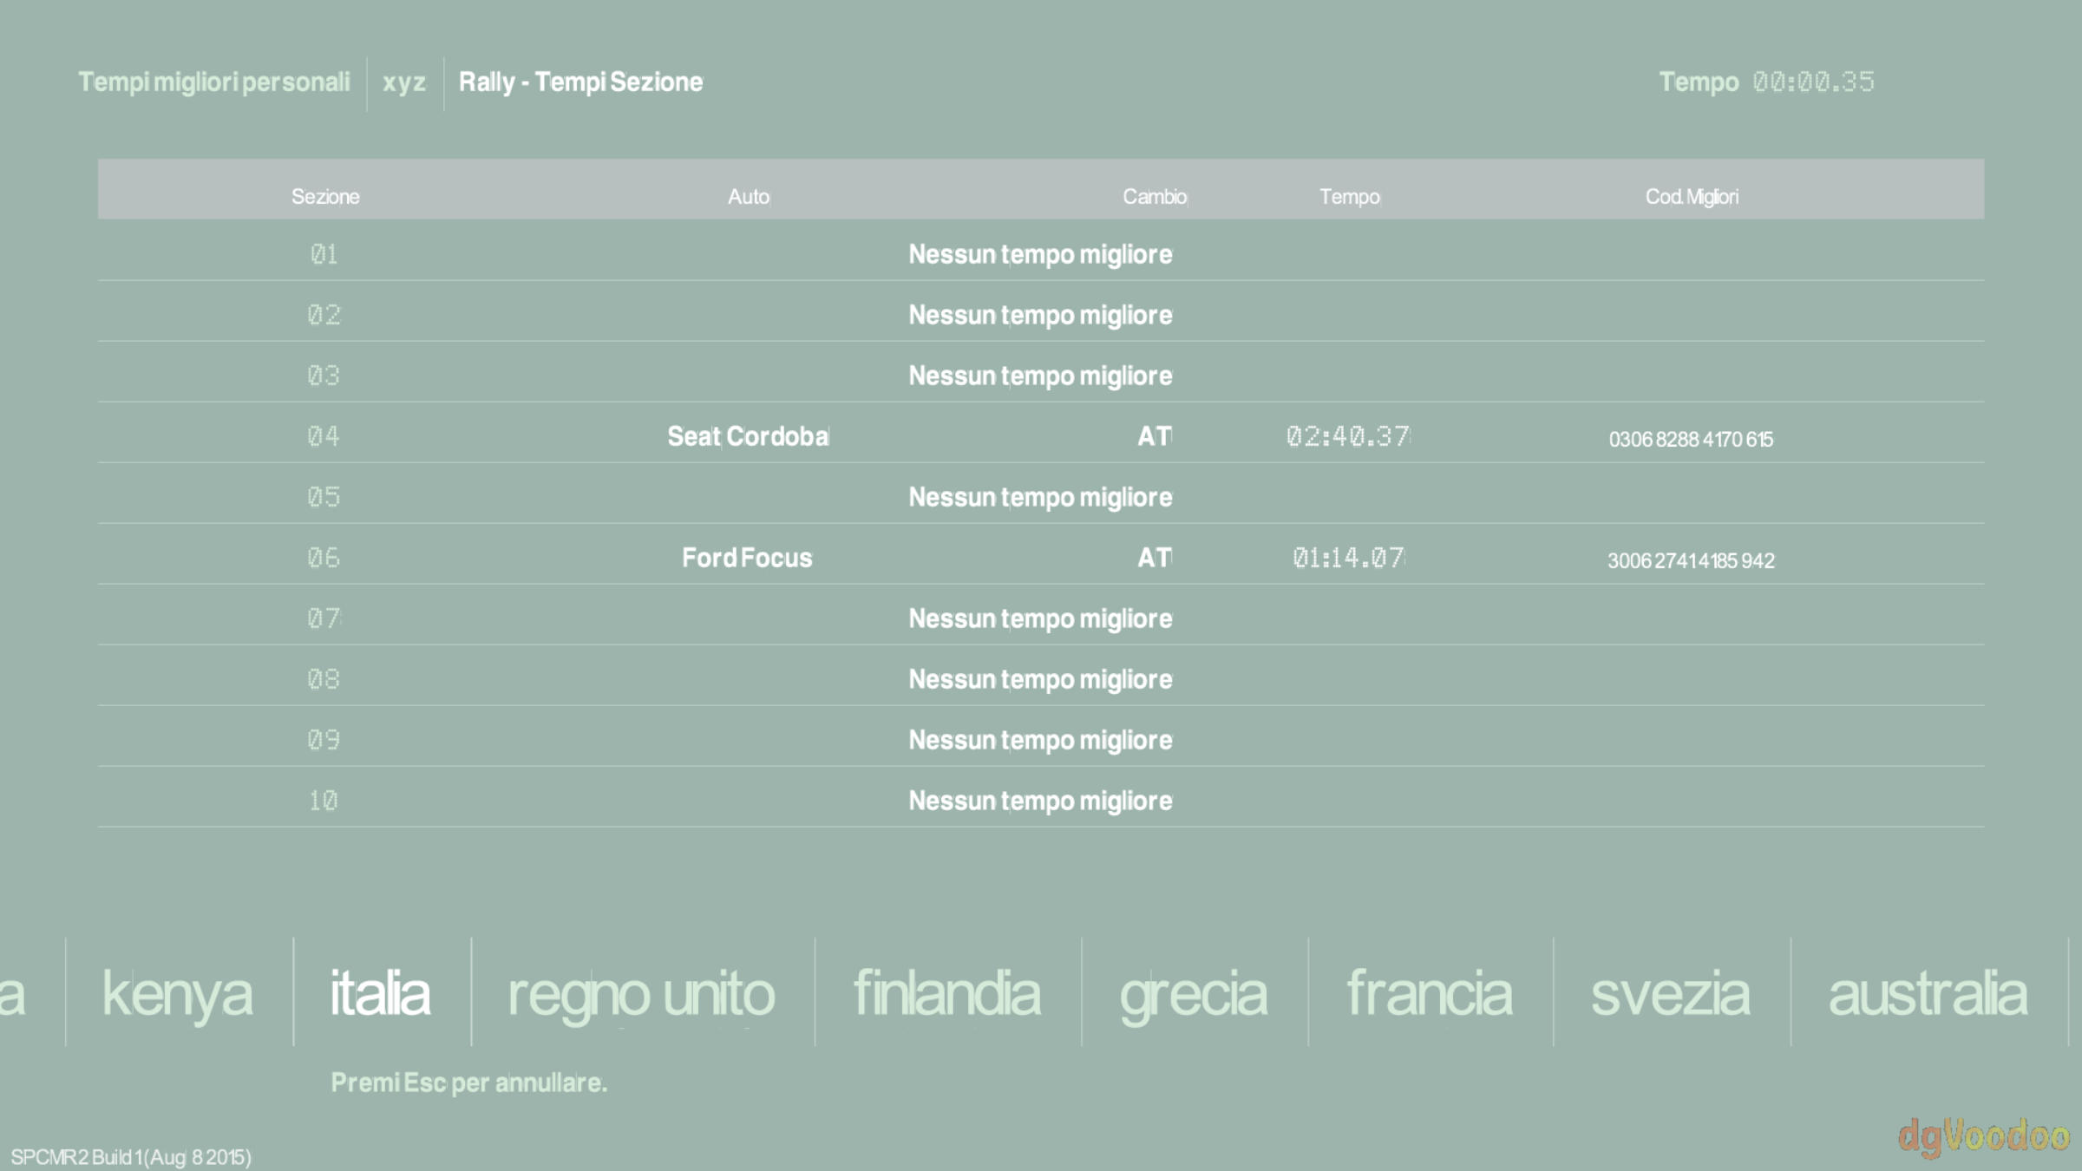The height and width of the screenshot is (1171, 2082).
Task: Switch to grecia country tab
Action: coord(1193,993)
